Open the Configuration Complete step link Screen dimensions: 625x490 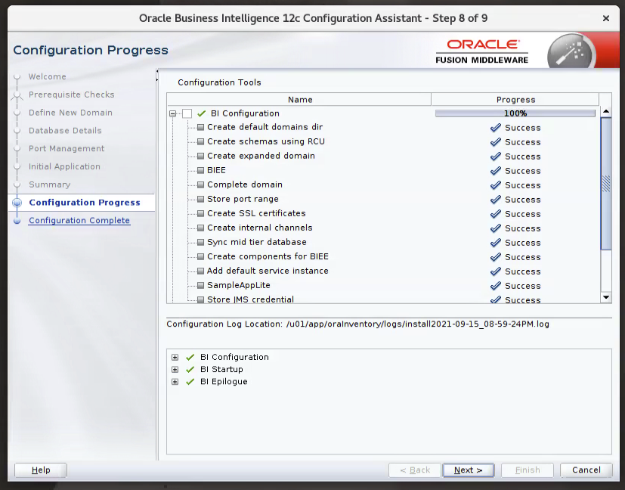[79, 221]
